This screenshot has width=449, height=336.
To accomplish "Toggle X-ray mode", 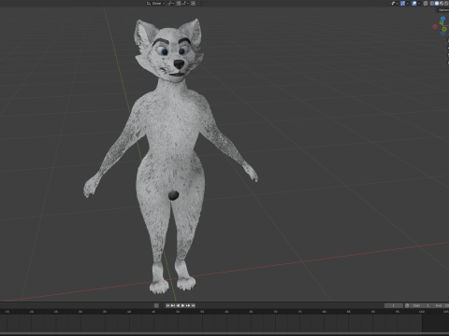I will pos(426,3).
